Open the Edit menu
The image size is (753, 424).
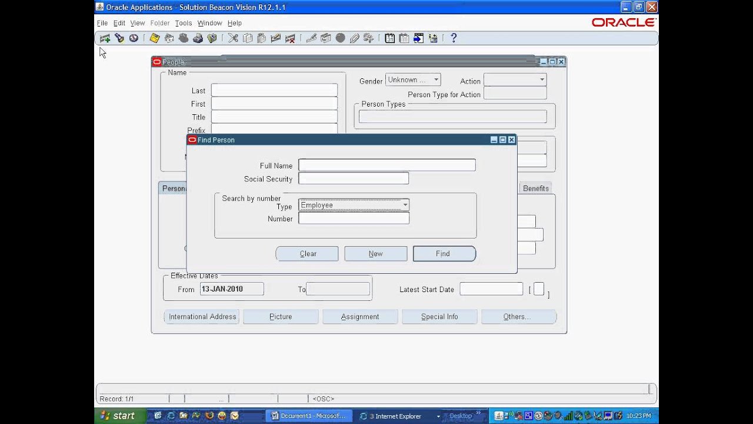119,23
